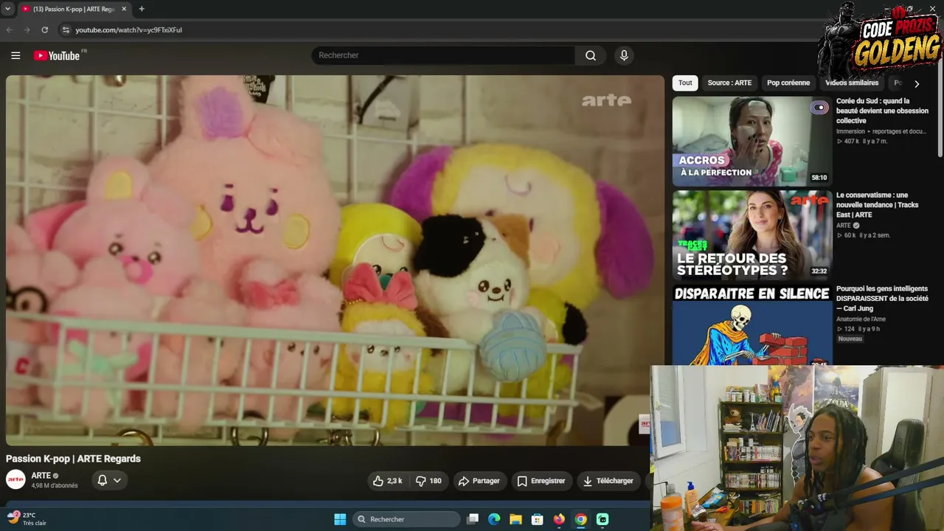The width and height of the screenshot is (944, 531).
Task: Open Microsoft Store from the taskbar
Action: (x=538, y=519)
